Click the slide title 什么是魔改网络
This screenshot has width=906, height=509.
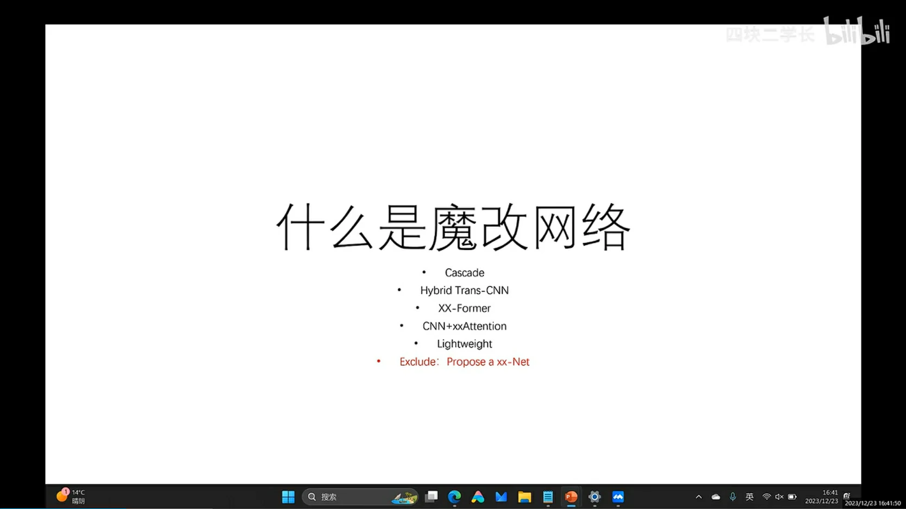pos(453,227)
